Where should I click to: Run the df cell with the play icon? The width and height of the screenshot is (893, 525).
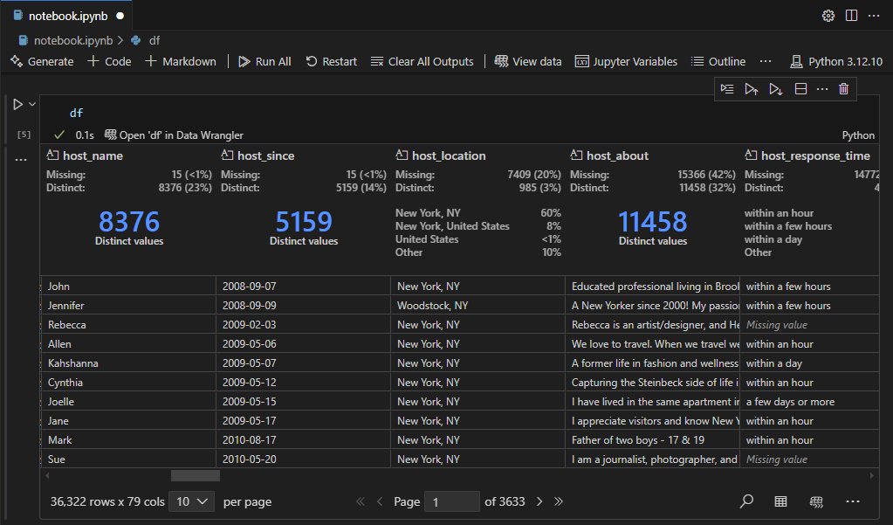pos(17,104)
